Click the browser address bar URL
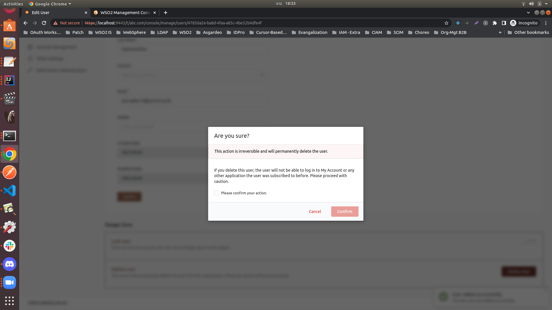The height and width of the screenshot is (310, 552). 172,23
